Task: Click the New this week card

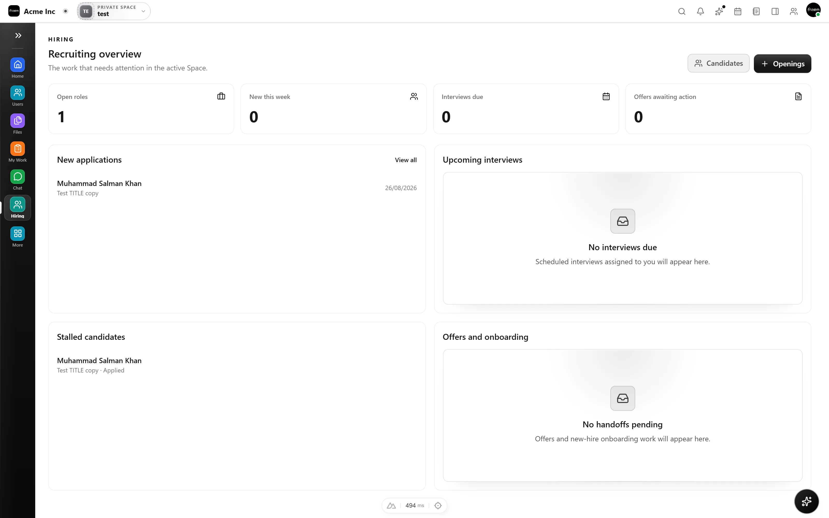Action: coord(333,109)
